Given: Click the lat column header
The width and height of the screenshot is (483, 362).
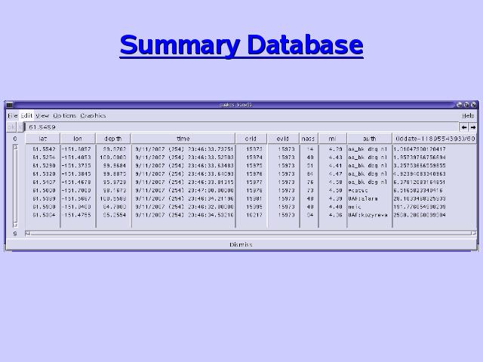Looking at the screenshot, I should [x=42, y=139].
